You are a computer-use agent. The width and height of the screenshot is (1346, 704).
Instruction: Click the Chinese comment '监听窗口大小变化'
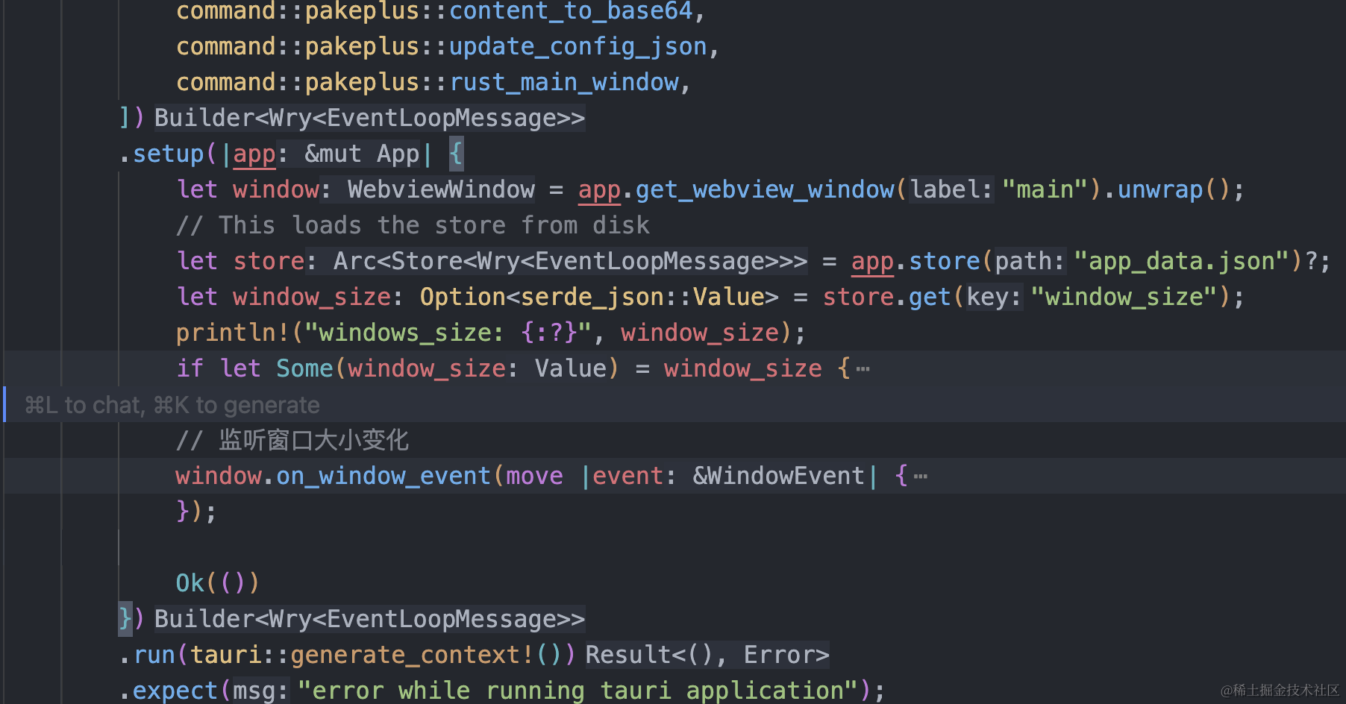coord(313,440)
